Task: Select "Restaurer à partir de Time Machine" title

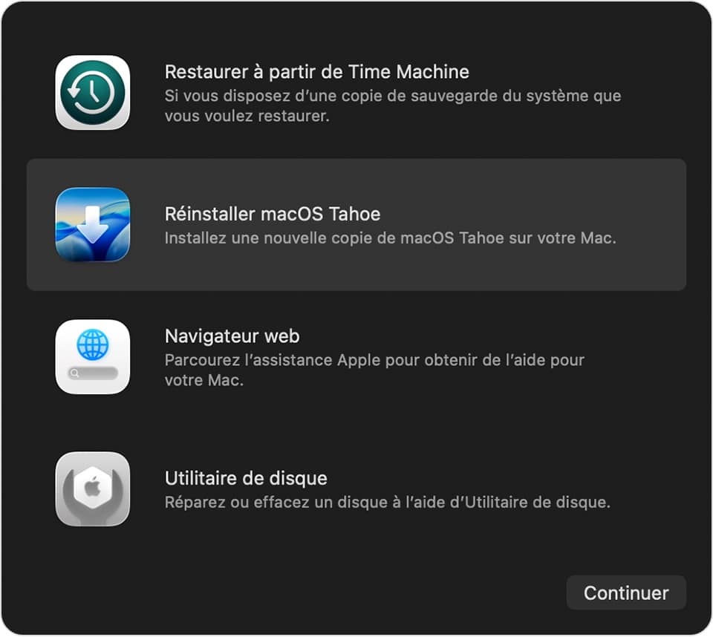Action: click(x=317, y=72)
